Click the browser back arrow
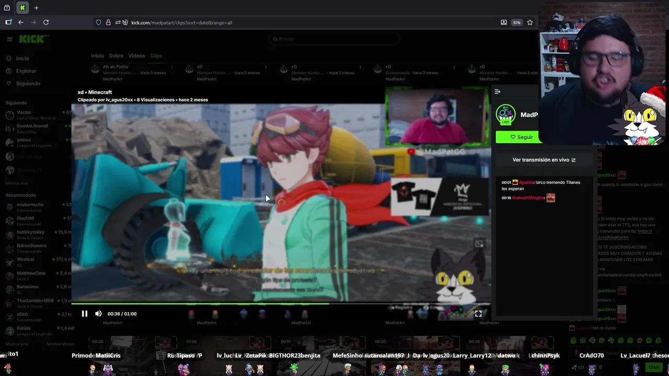Viewport: 669px width, 376px height. (21, 22)
